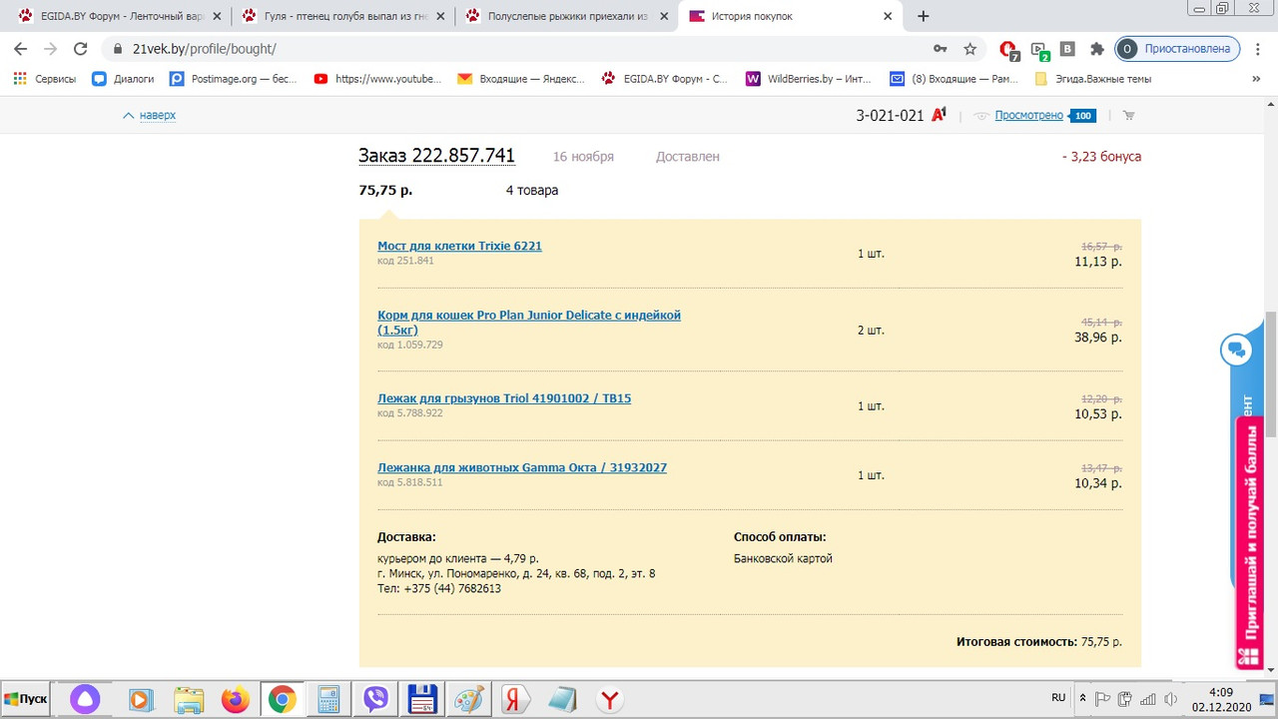Open the Chrome three-dot menu

tap(1257, 49)
